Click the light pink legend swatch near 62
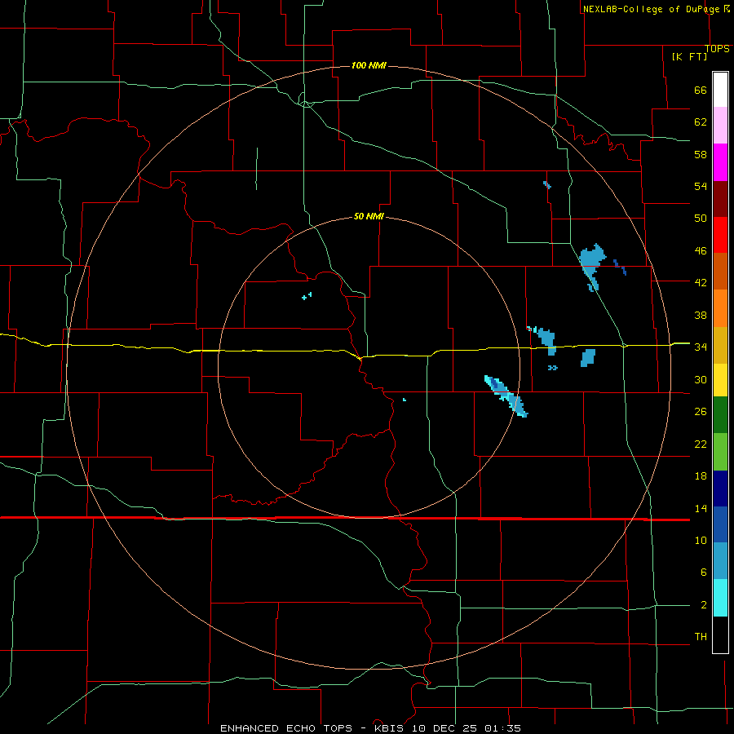Screen dimensions: 734x734 [x=720, y=125]
